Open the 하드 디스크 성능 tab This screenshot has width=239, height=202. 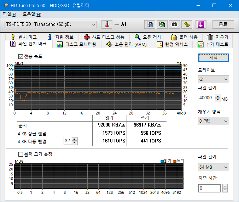104,37
